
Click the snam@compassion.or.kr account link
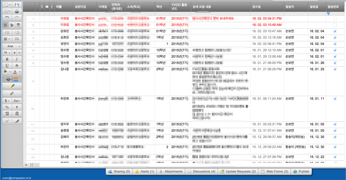coord(17,178)
